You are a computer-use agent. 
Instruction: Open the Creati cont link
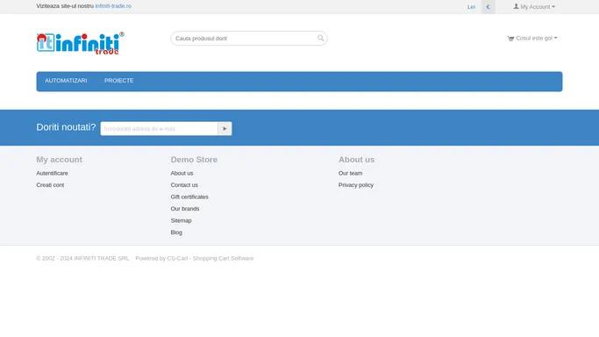click(50, 185)
